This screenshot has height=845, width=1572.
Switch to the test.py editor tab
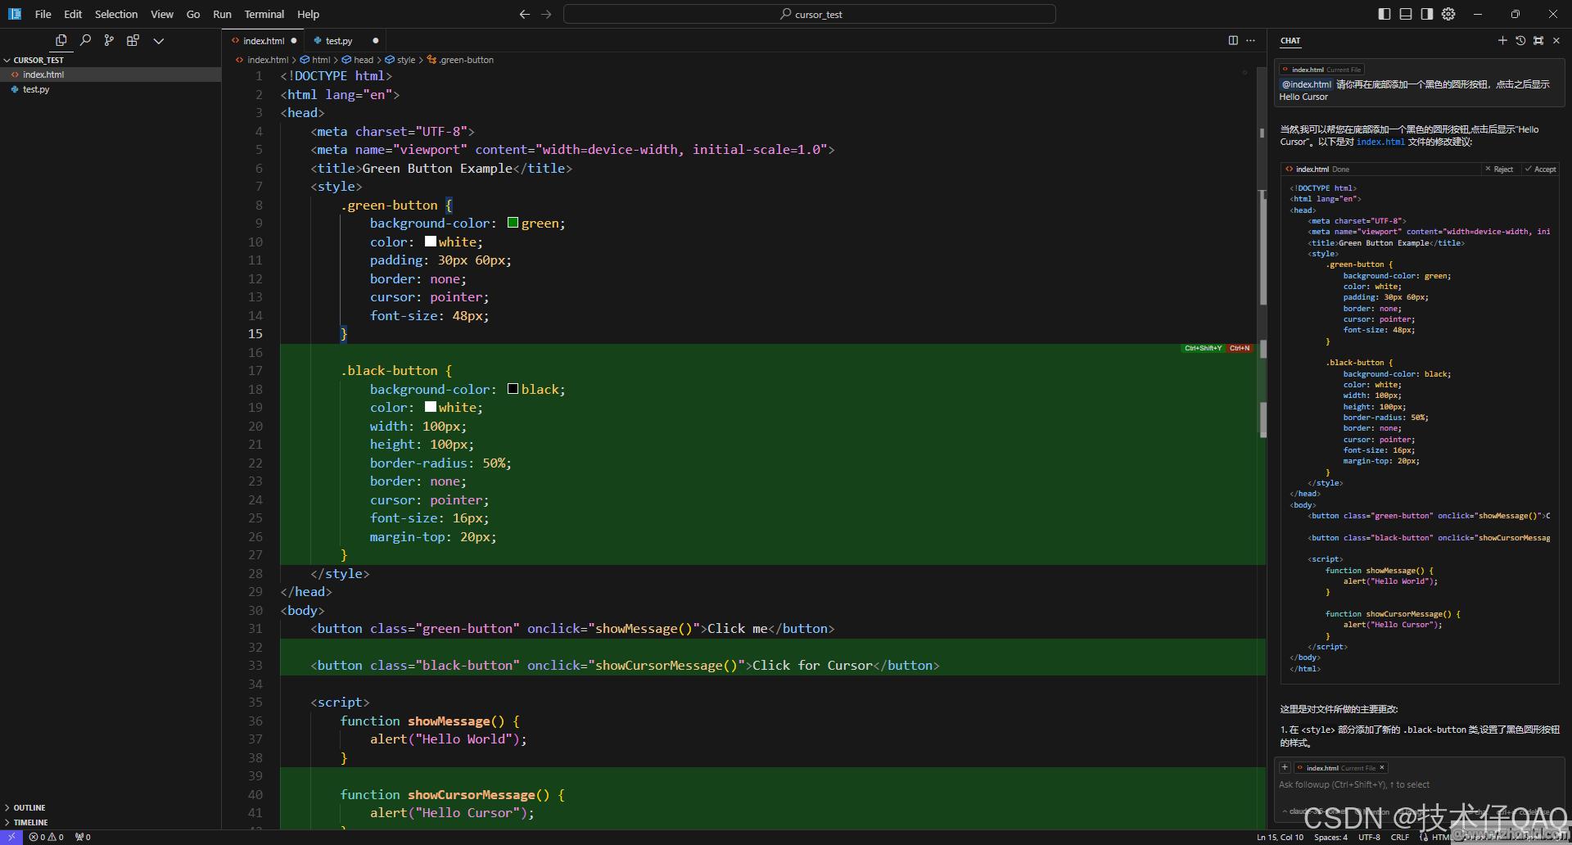(338, 40)
